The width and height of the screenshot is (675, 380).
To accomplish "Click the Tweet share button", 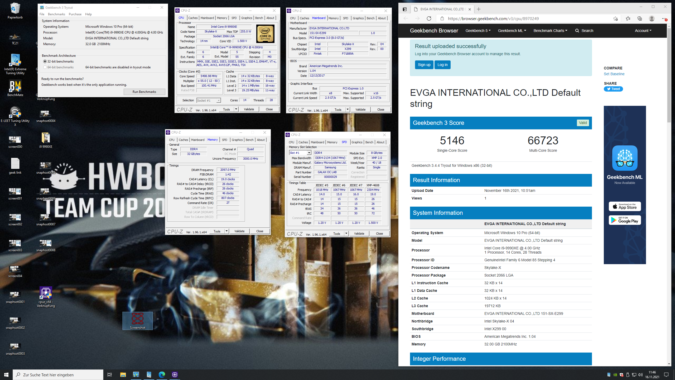I will click(x=613, y=89).
